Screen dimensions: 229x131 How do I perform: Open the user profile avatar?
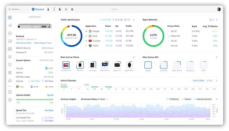(219, 9)
